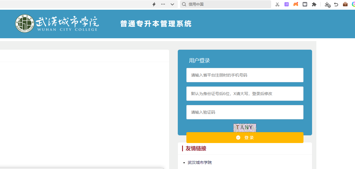Refresh the TANY captcha image
This screenshot has height=169, width=355.
[x=244, y=128]
